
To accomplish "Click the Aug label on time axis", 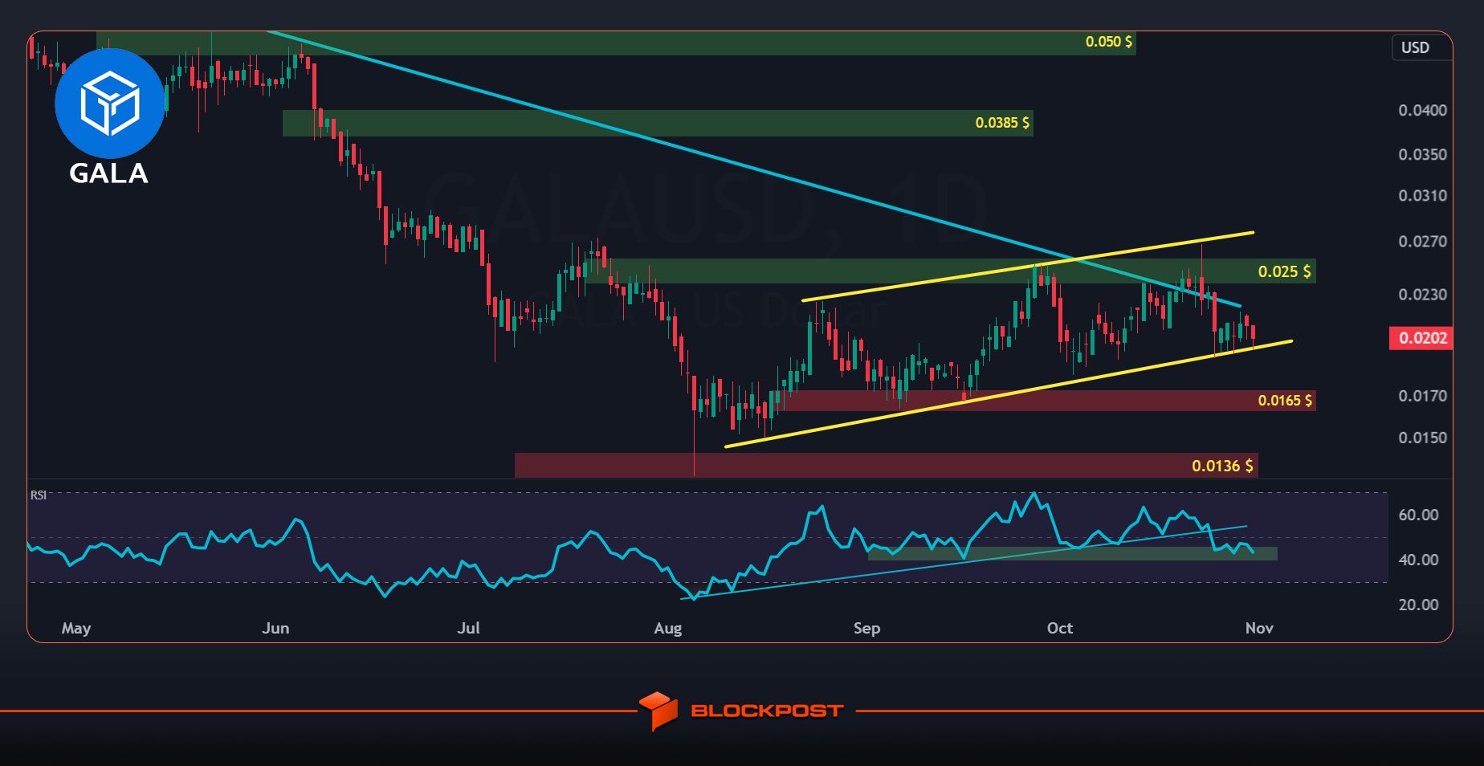I will [668, 629].
